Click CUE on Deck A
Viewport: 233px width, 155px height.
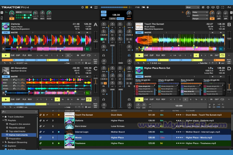[x=13, y=55]
